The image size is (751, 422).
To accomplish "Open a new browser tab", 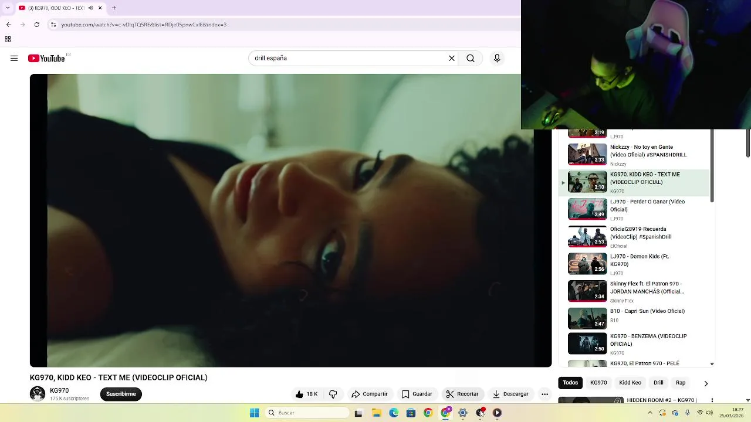I will point(114,8).
